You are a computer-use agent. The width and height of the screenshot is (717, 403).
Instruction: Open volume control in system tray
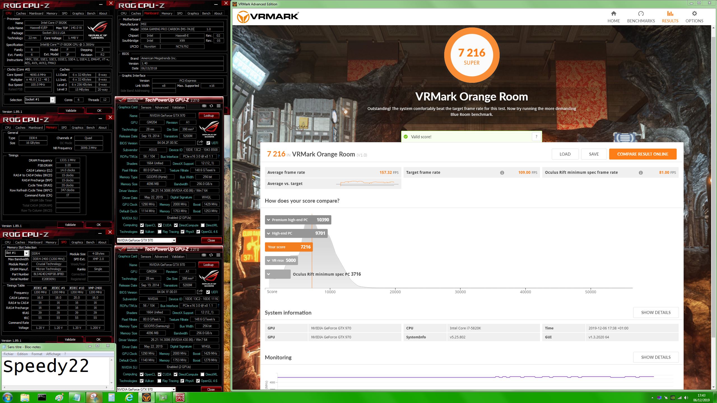coord(686,398)
